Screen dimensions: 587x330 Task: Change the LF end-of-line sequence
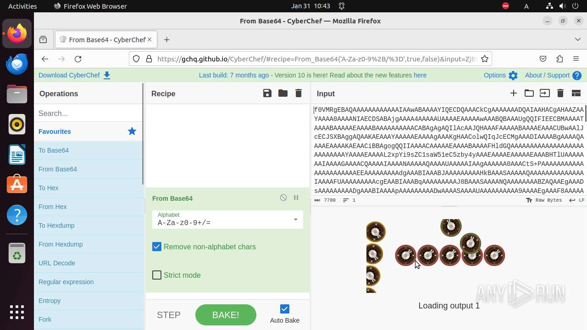[577, 200]
